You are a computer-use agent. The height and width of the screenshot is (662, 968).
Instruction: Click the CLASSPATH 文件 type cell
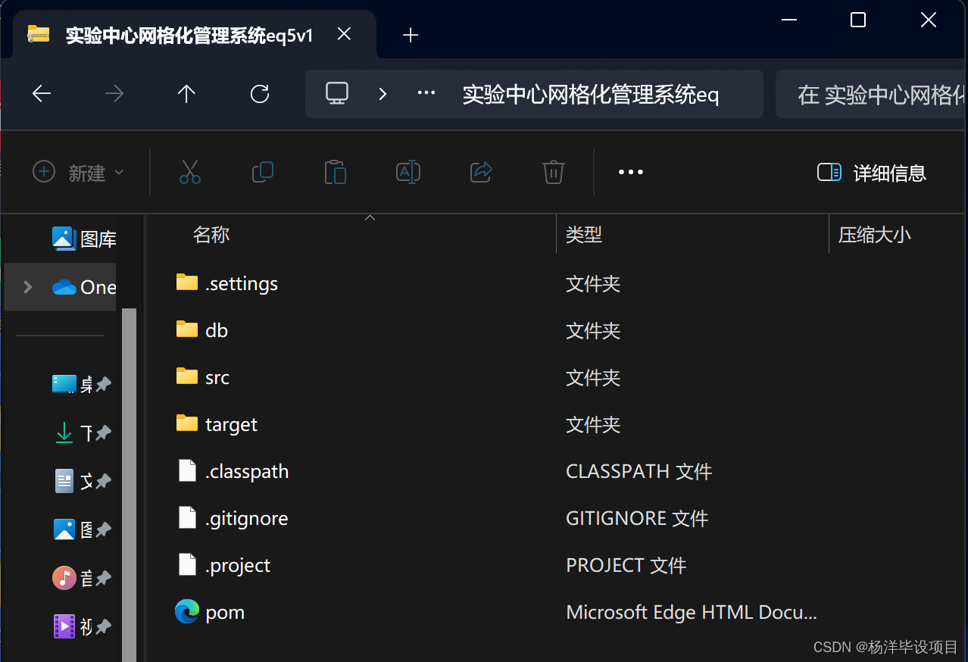pos(639,471)
